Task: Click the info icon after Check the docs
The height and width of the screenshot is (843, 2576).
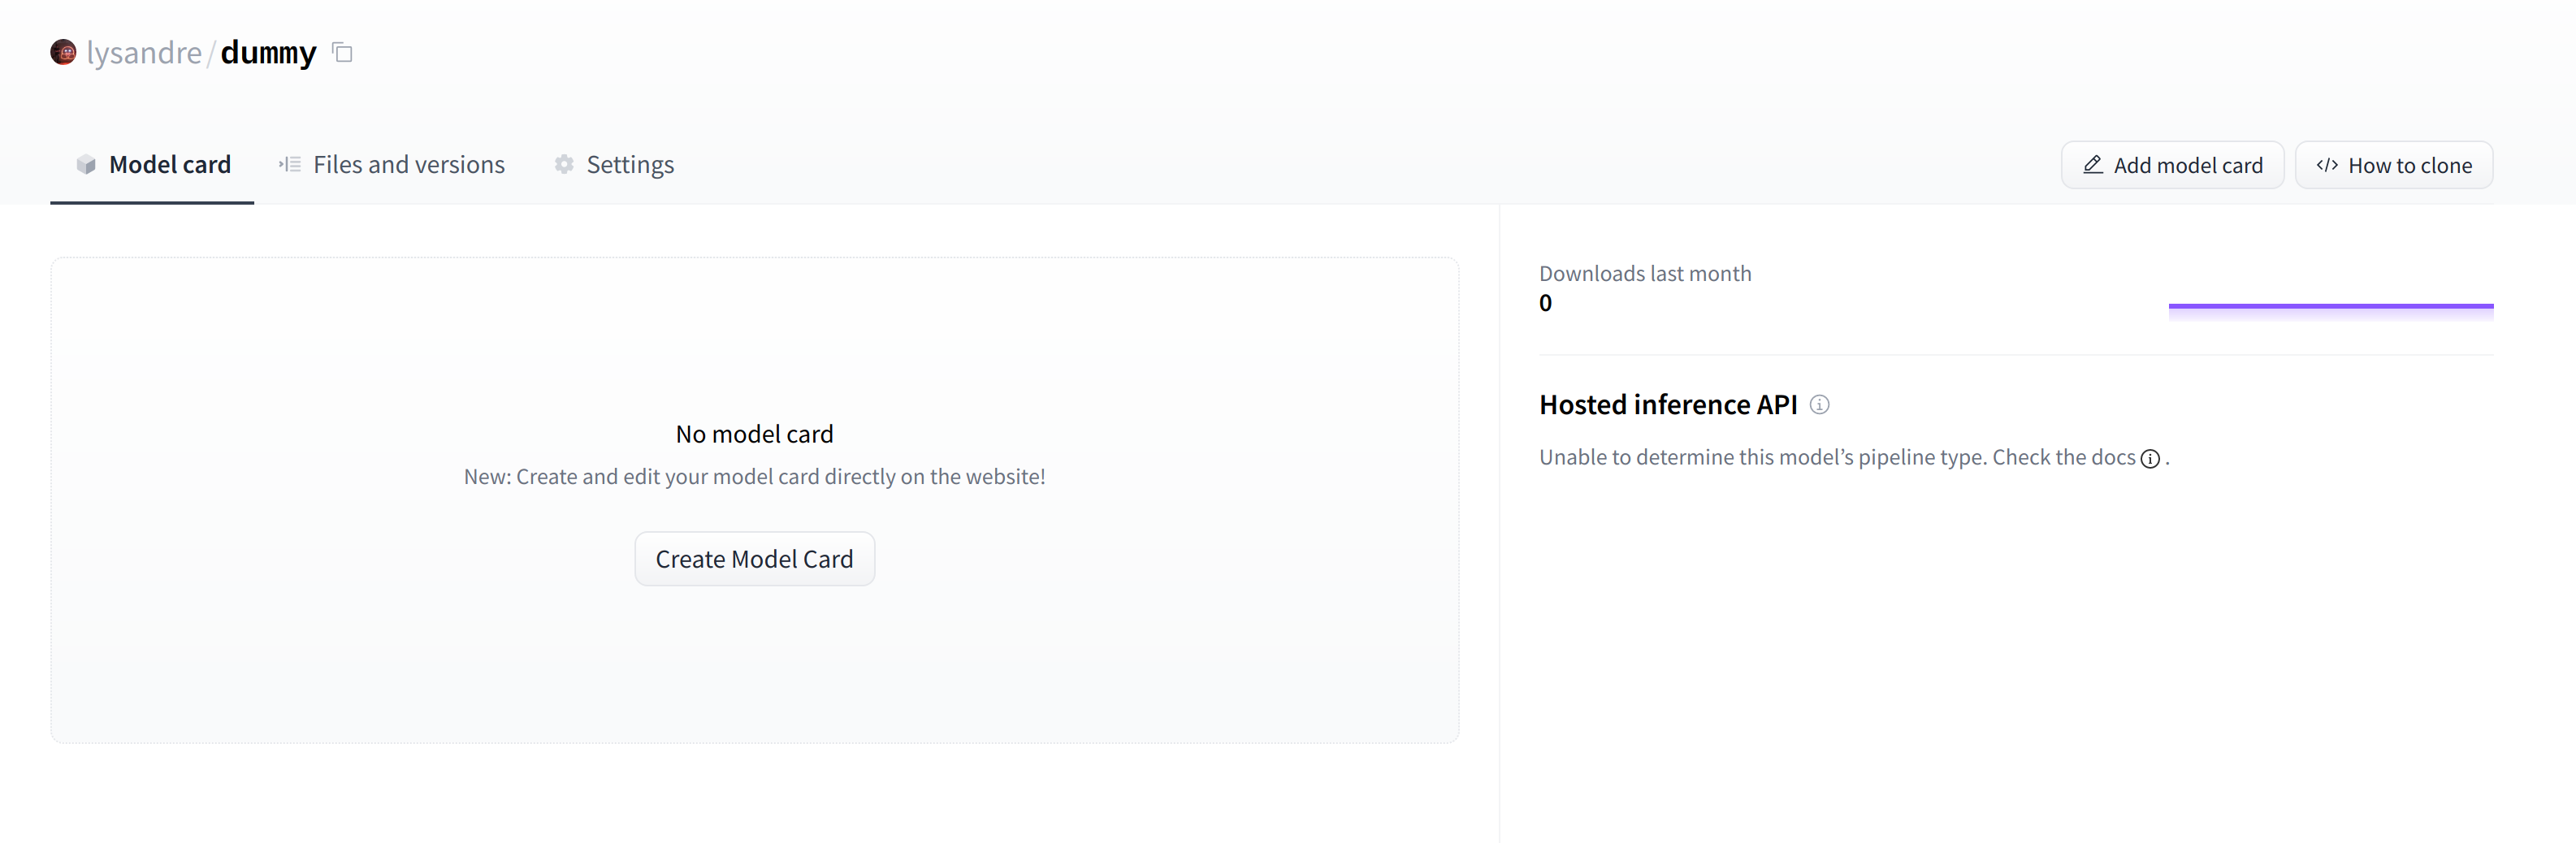Action: coord(2150,459)
